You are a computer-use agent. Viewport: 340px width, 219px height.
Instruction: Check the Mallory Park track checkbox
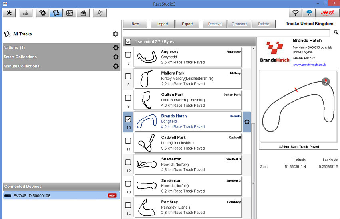click(128, 76)
